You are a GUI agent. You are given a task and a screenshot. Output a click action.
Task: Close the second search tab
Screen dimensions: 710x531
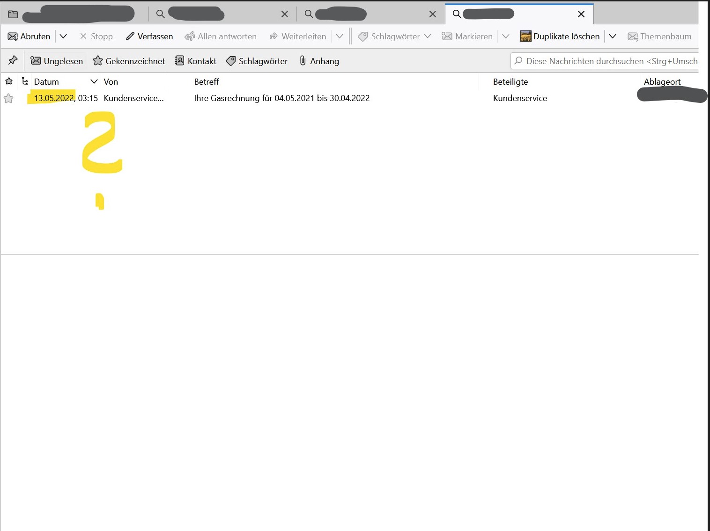(285, 14)
